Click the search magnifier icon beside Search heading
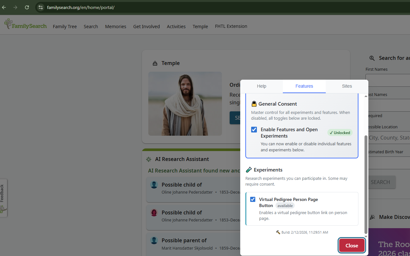 372,58
